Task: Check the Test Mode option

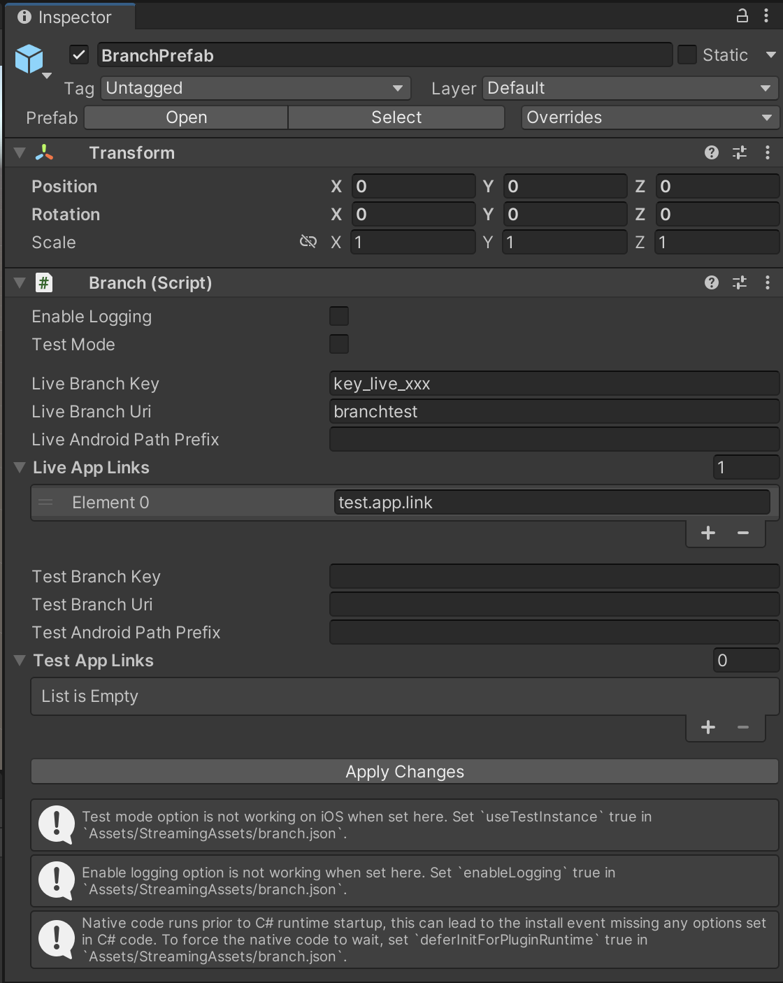Action: tap(339, 344)
